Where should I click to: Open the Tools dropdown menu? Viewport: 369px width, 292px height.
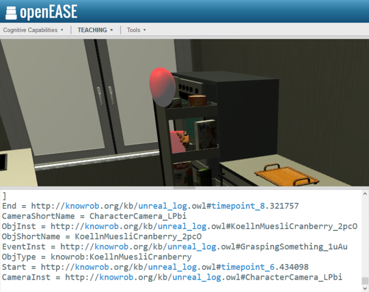(x=136, y=30)
